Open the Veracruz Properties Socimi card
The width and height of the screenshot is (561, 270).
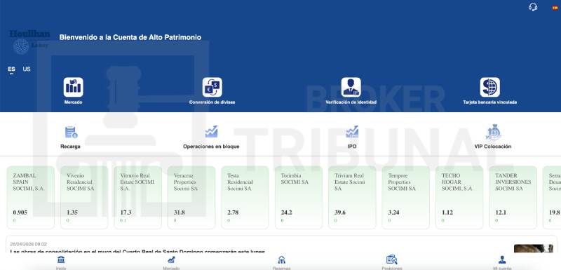pyautogui.click(x=191, y=197)
